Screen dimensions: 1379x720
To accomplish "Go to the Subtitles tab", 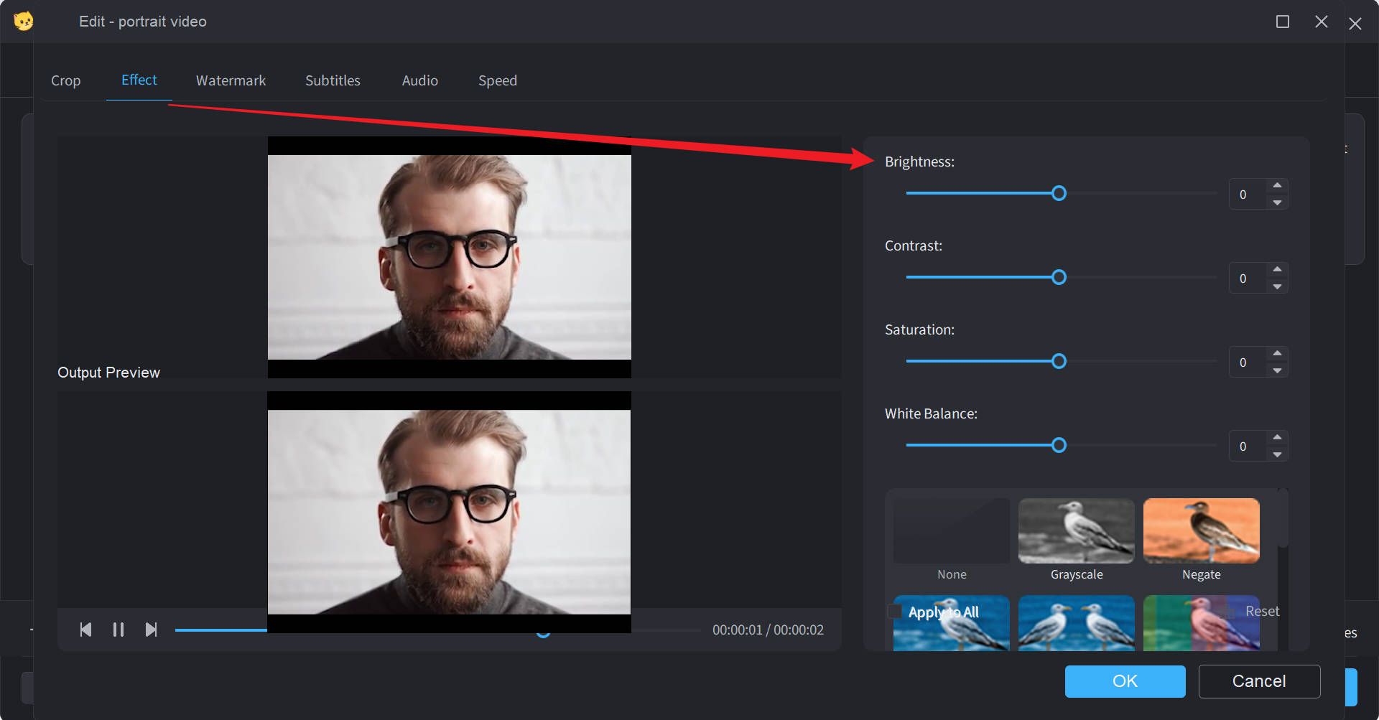I will [333, 80].
